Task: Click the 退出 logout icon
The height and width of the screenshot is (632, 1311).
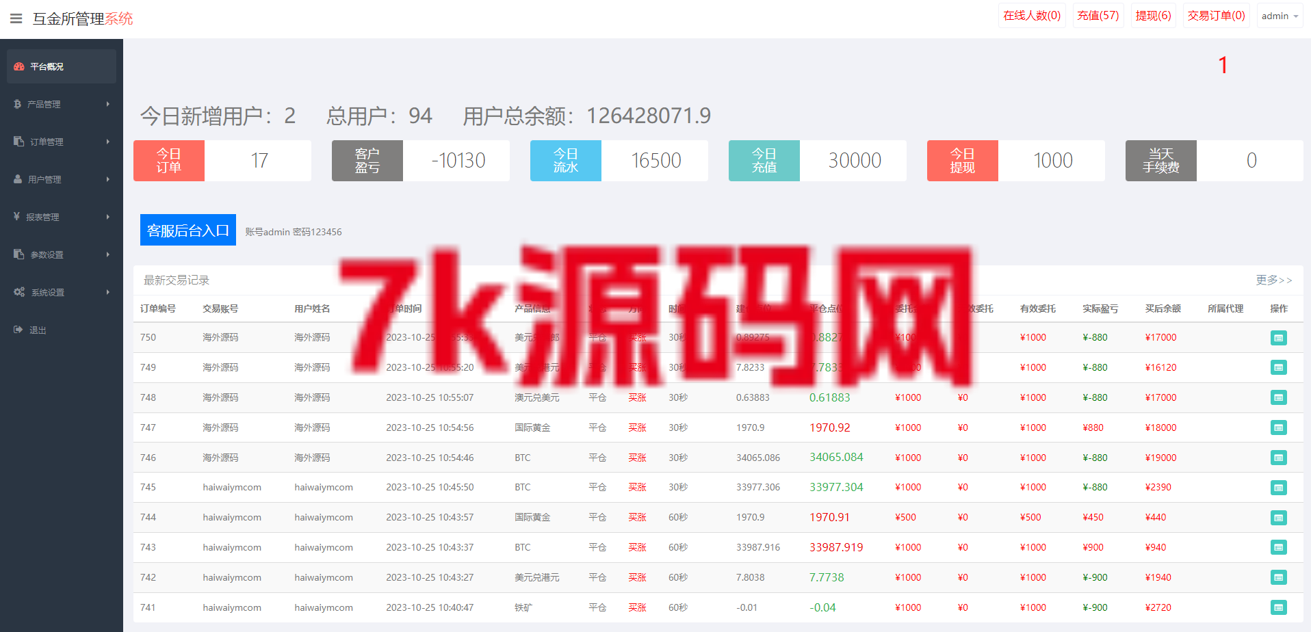Action: pyautogui.click(x=18, y=329)
